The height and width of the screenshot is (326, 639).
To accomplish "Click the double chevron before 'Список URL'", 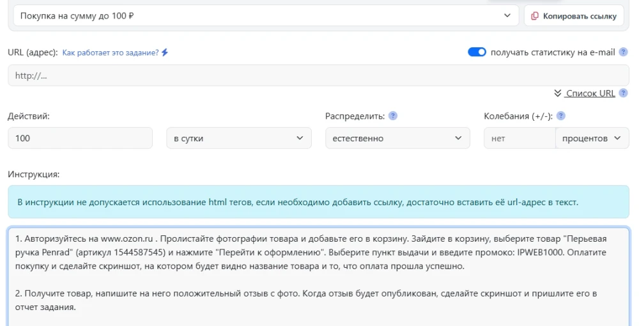I will (557, 93).
